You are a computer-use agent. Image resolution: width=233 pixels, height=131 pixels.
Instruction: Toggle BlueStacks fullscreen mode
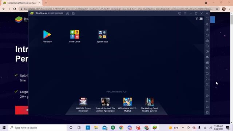pyautogui.click(x=207, y=19)
